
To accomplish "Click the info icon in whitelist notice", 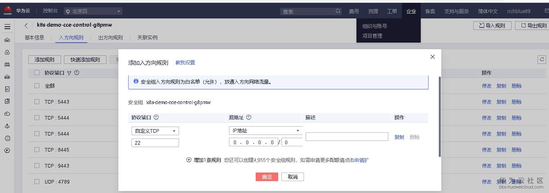I will (136, 82).
